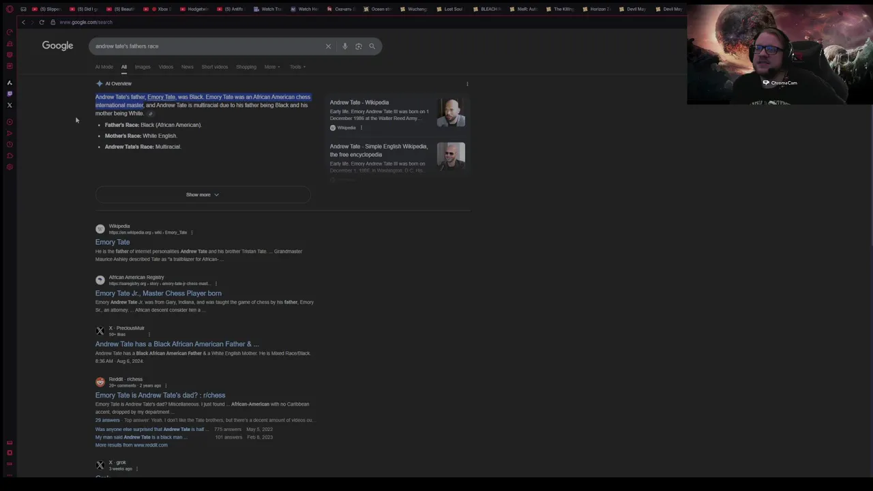The height and width of the screenshot is (491, 873).
Task: Submit search with the magnifier icon
Action: (x=372, y=46)
